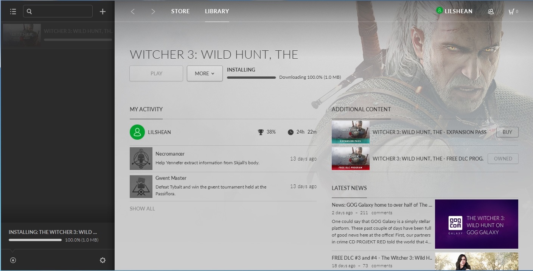Click the Gwent Master achievement title

point(171,178)
